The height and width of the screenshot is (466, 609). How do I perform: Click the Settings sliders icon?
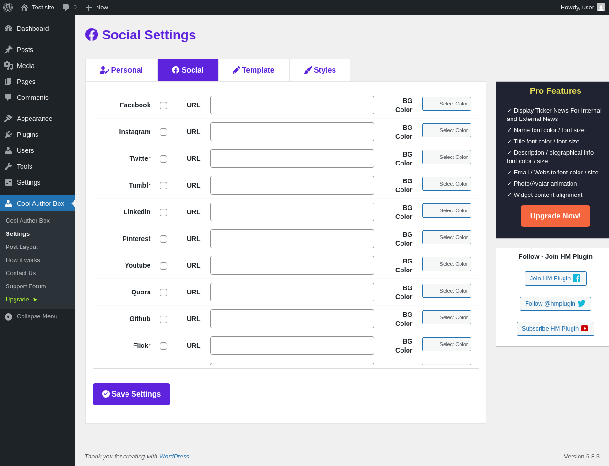[8, 182]
